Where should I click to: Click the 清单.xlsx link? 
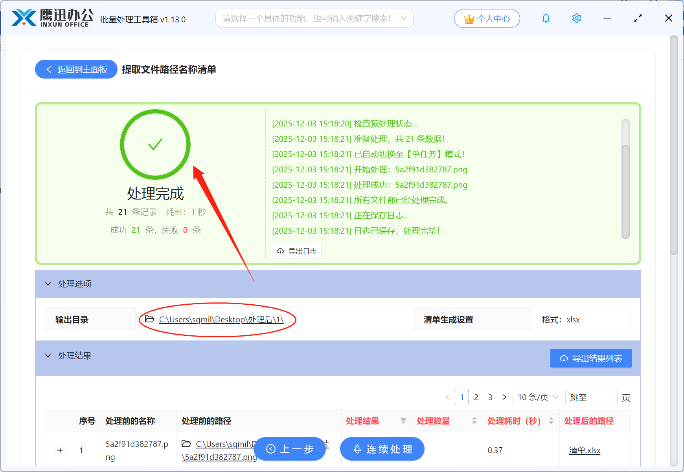pyautogui.click(x=585, y=450)
